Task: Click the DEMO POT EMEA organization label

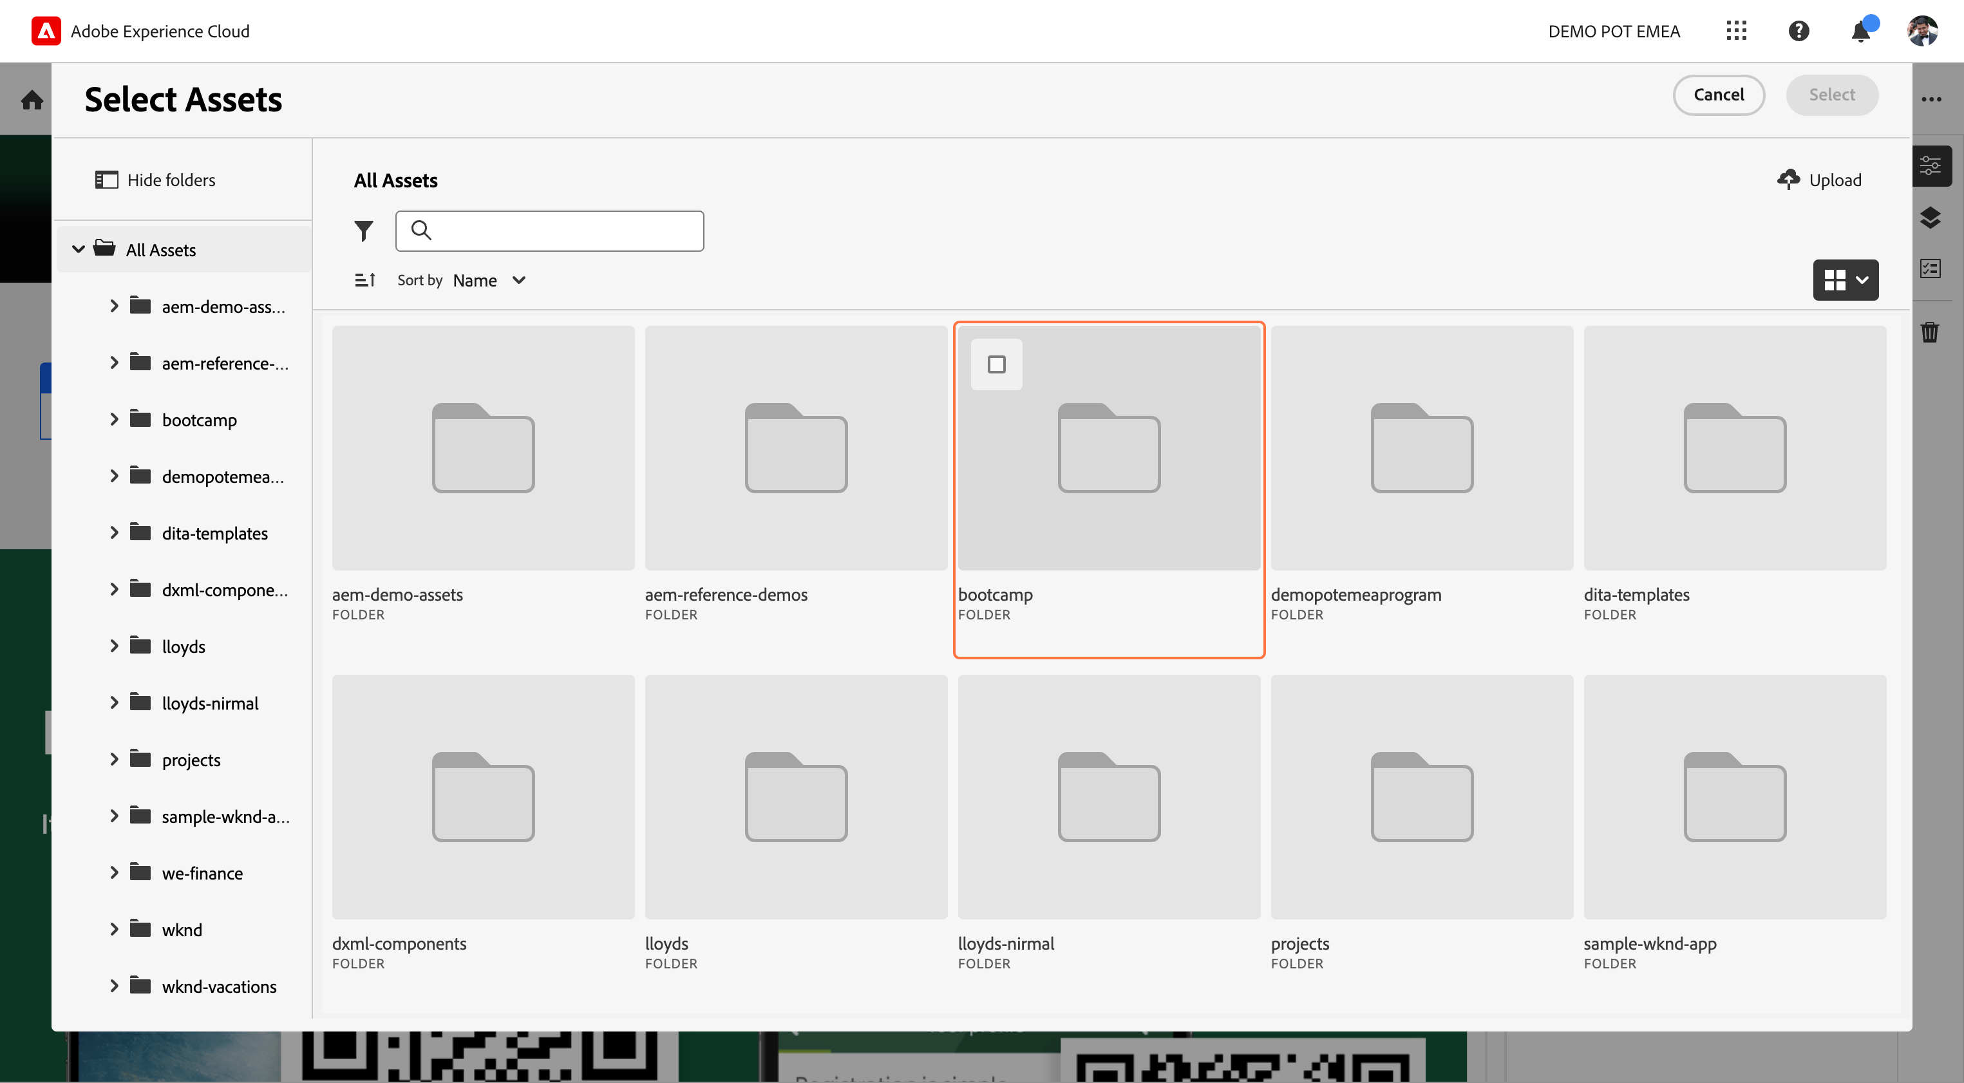Action: [x=1614, y=32]
